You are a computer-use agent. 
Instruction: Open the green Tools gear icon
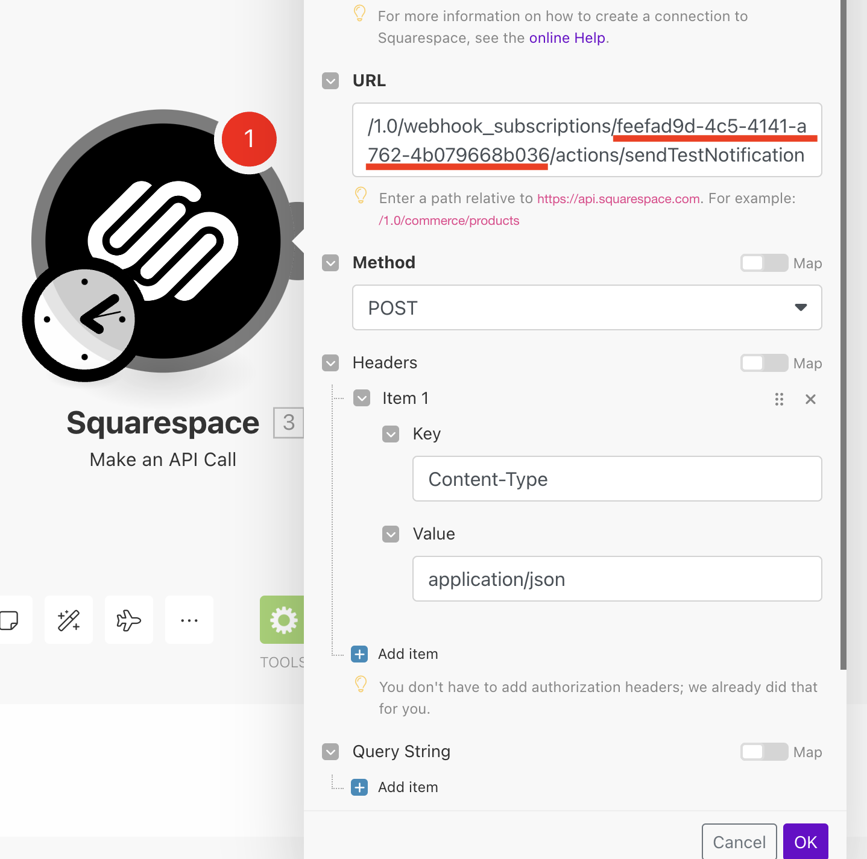pos(282,620)
